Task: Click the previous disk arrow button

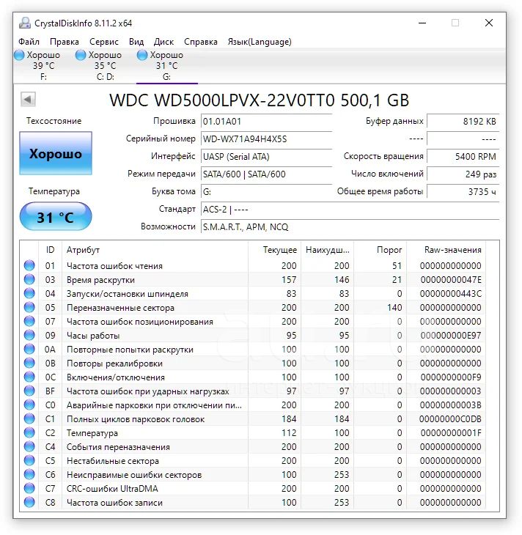Action: (28, 100)
